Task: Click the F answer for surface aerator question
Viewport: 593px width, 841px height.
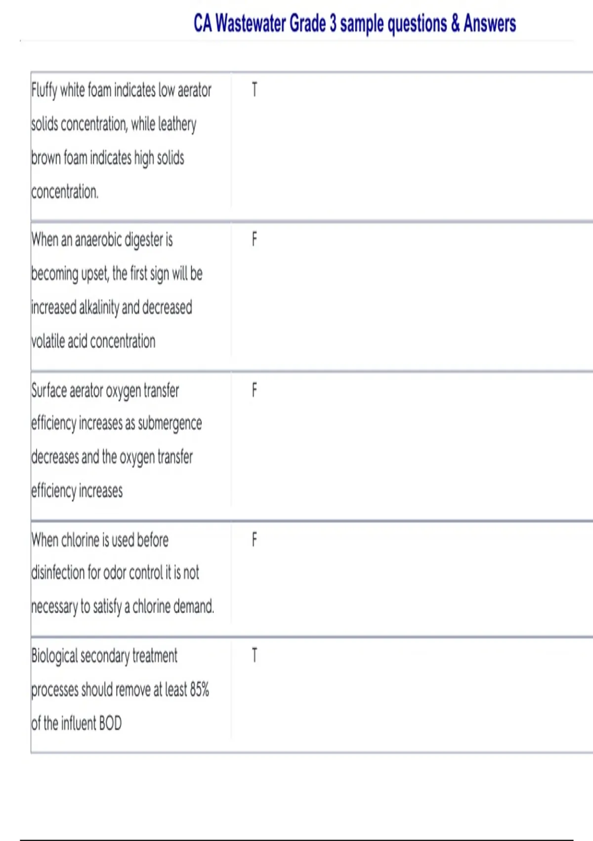Action: 254,390
